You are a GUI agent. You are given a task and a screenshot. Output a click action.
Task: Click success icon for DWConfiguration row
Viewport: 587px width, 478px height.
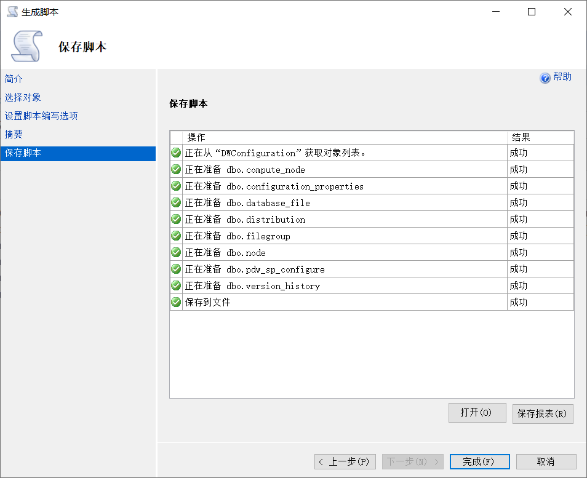(x=176, y=153)
